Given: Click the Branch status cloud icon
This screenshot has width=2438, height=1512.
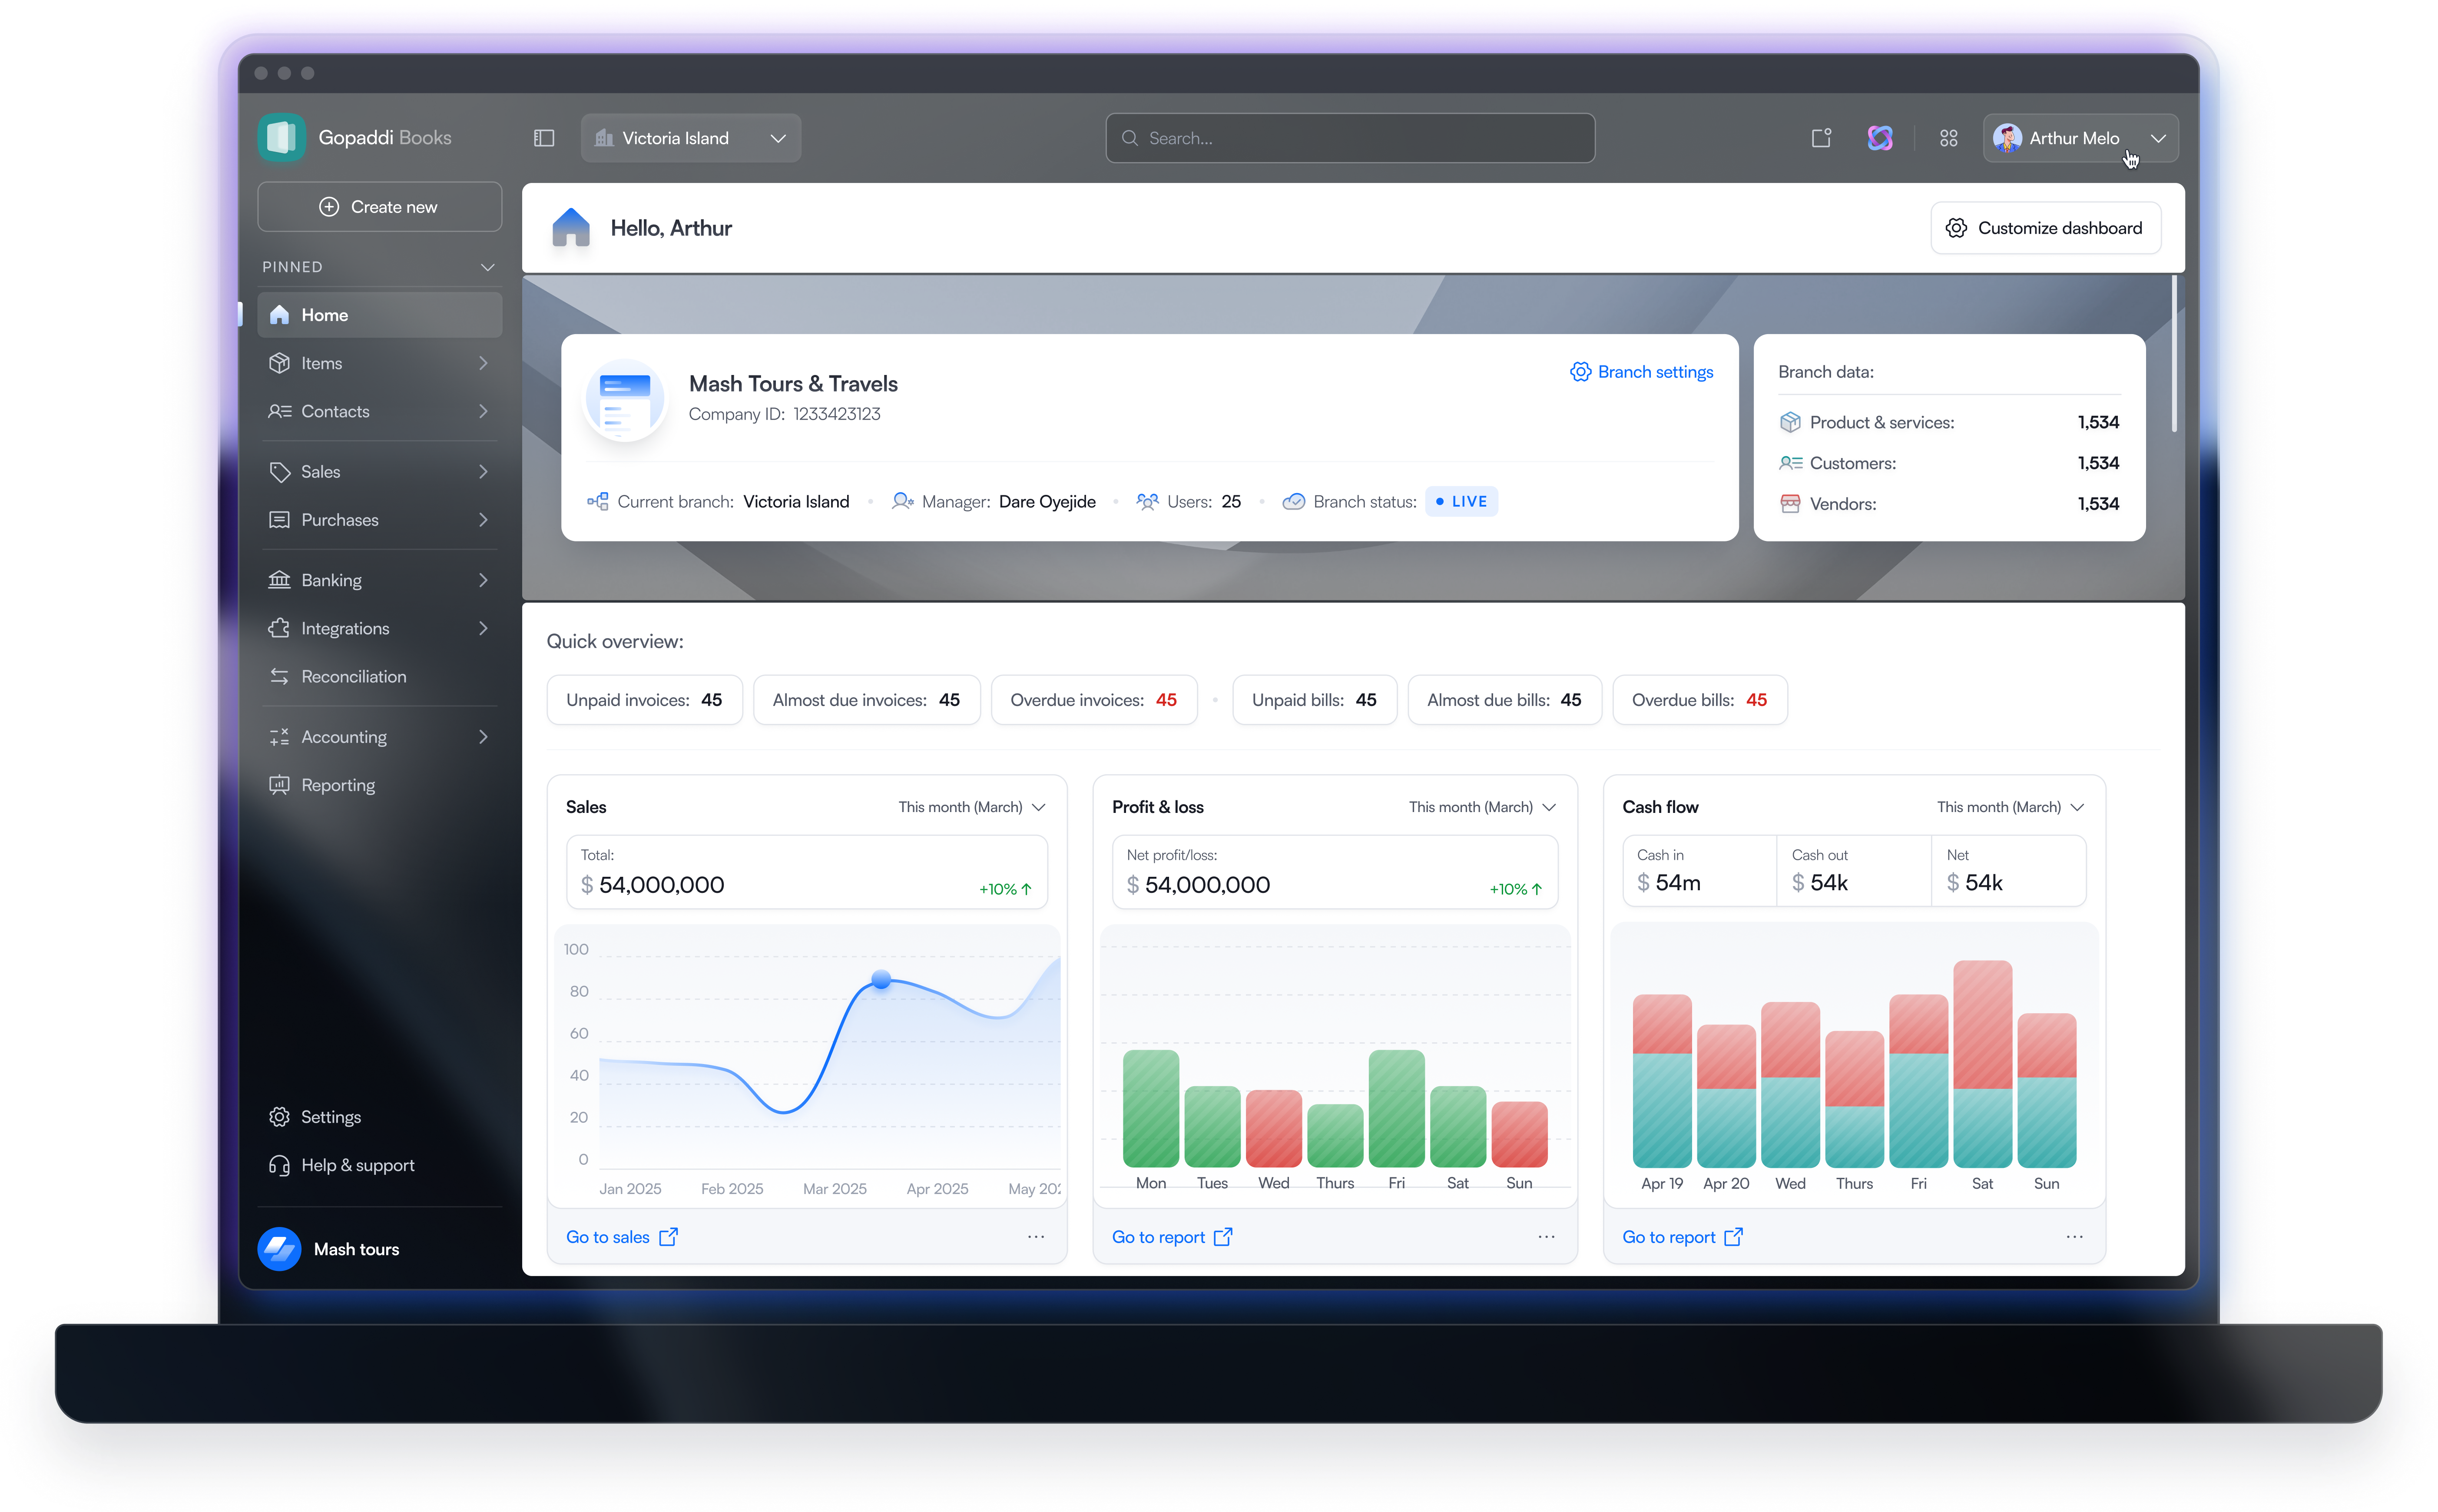Looking at the screenshot, I should (1293, 501).
